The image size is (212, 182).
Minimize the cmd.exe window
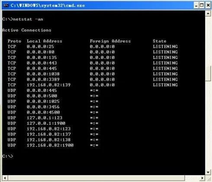[196, 6]
